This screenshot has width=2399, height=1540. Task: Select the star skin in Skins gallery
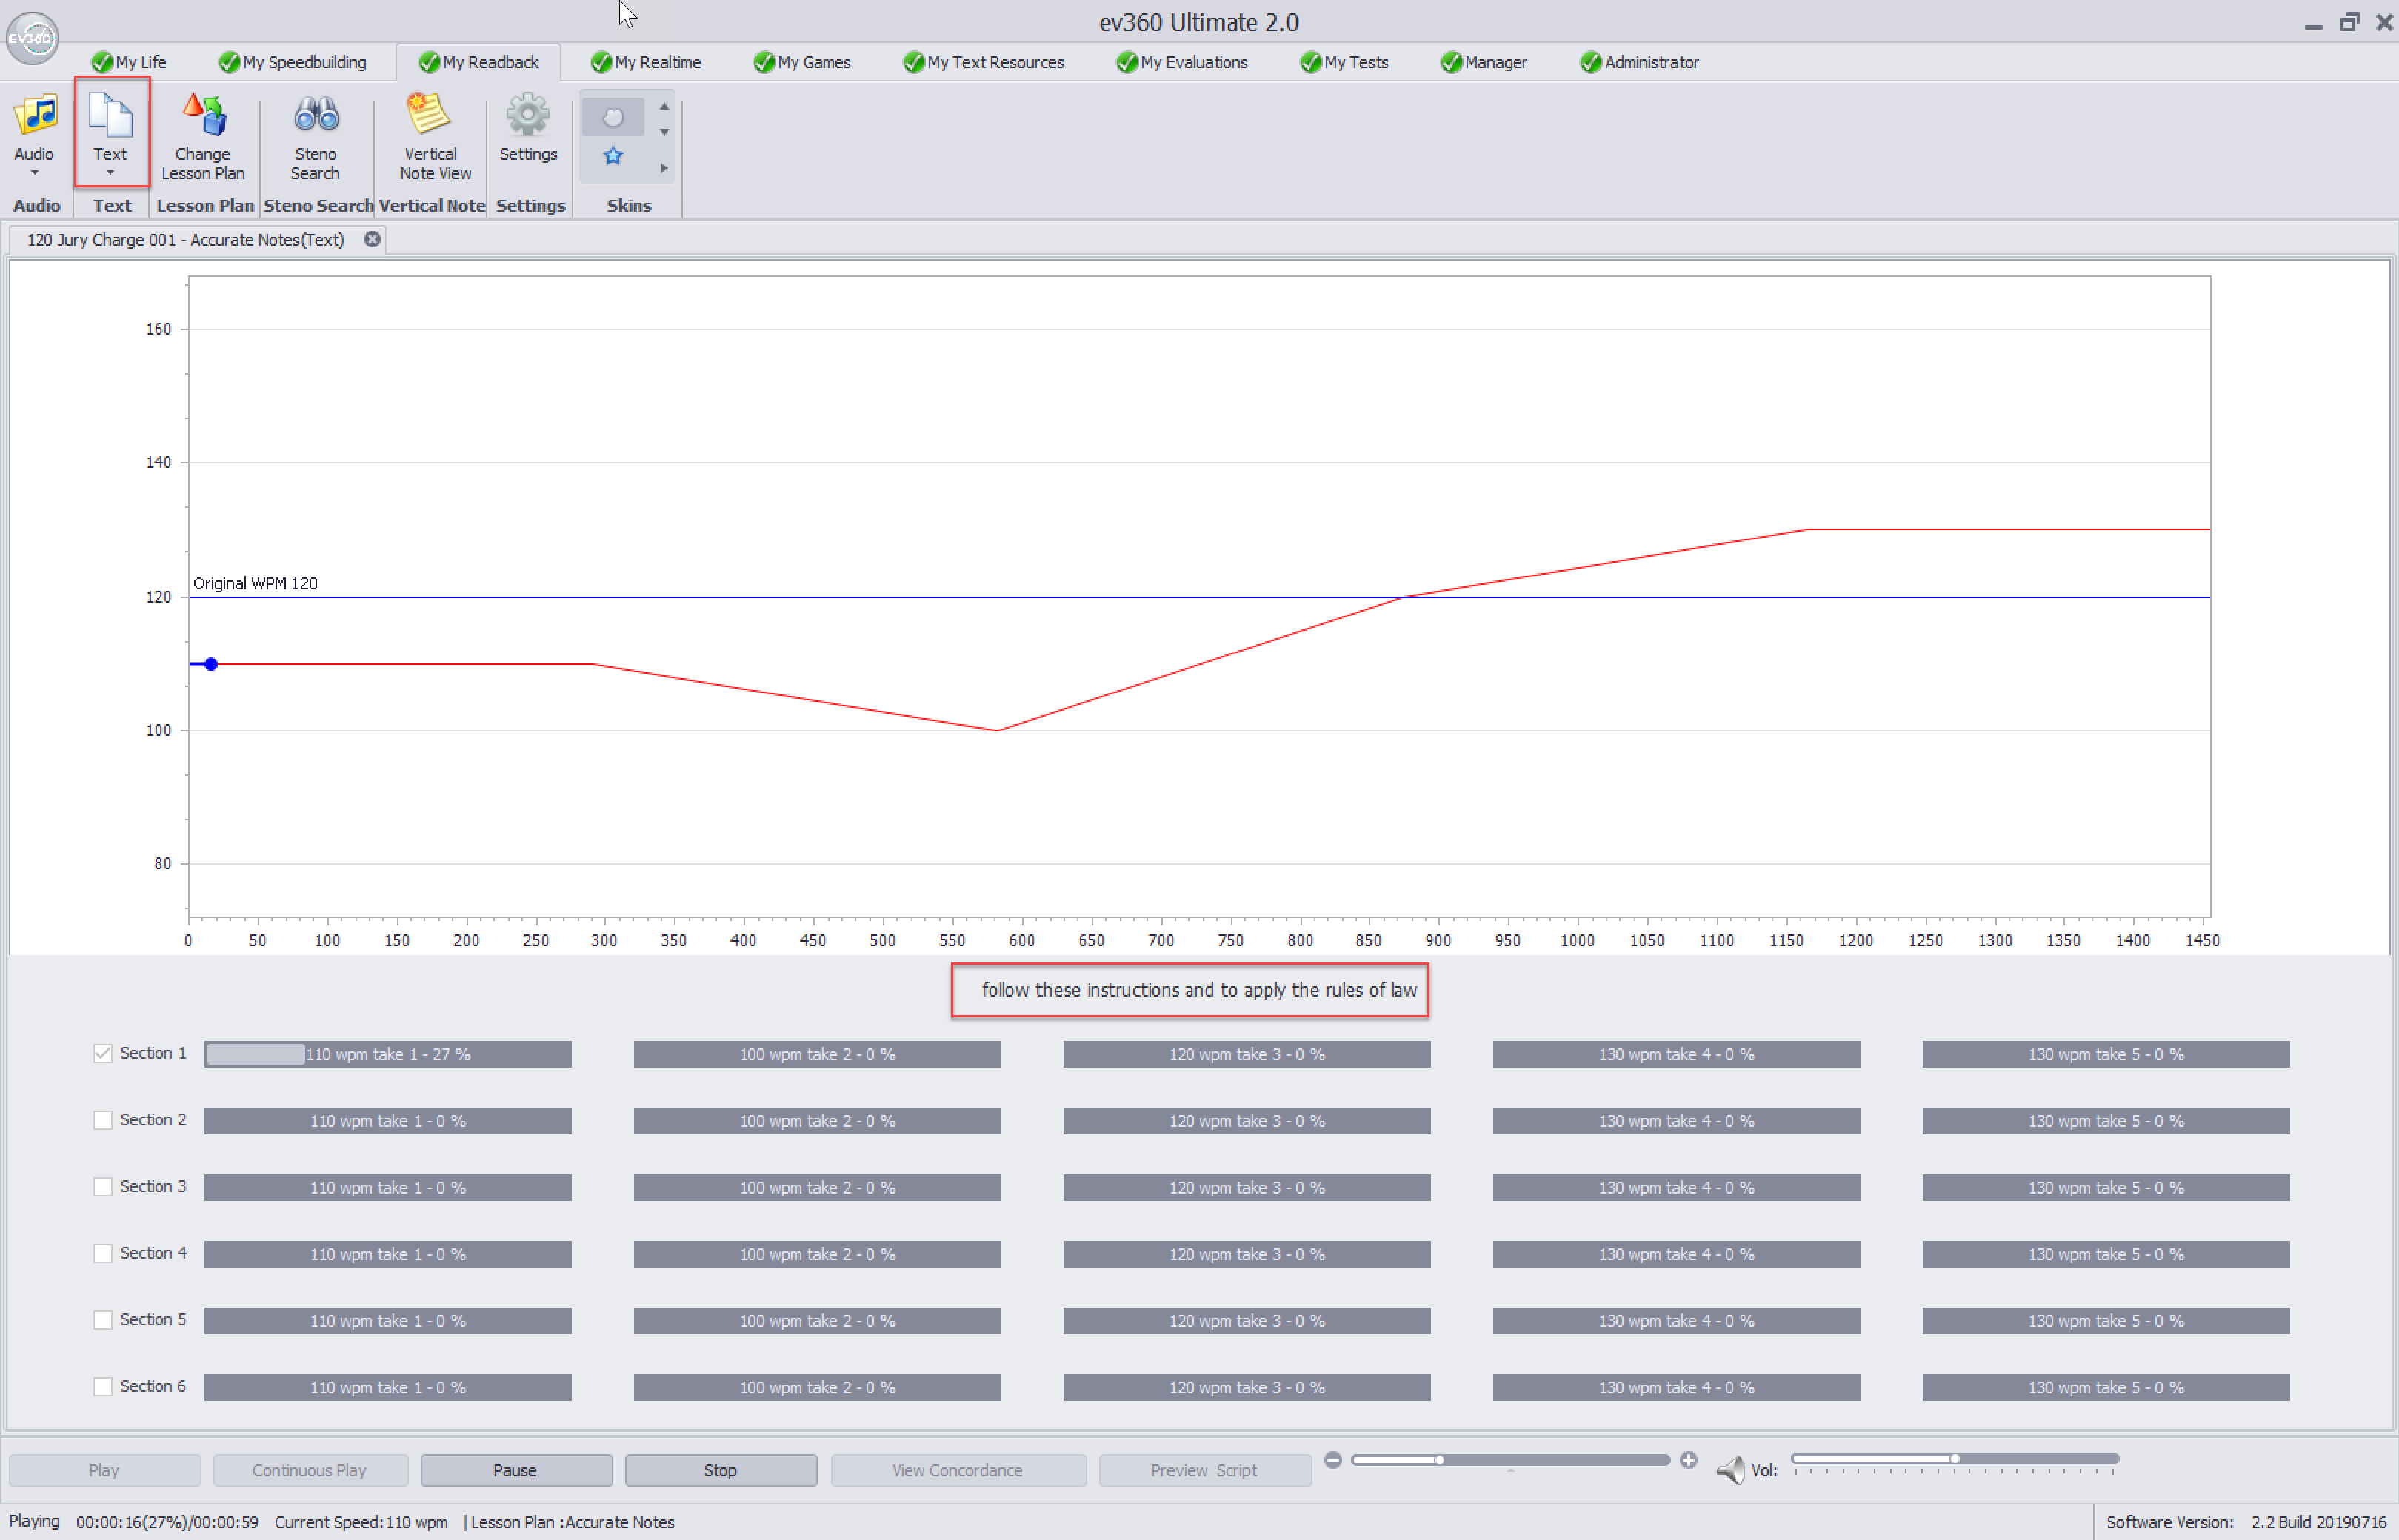pyautogui.click(x=613, y=156)
